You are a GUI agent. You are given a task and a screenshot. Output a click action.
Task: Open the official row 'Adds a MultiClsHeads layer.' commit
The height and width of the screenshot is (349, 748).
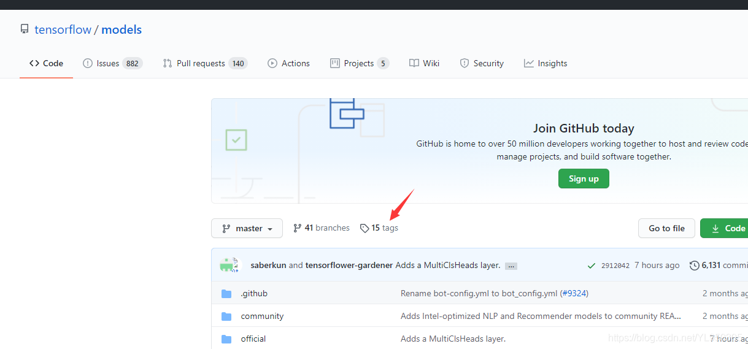coord(453,339)
